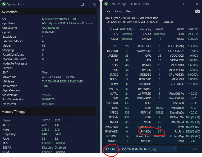The height and width of the screenshot is (157, 202).
Task: Open the File menu in ZenTimings
Action: [x=108, y=11]
